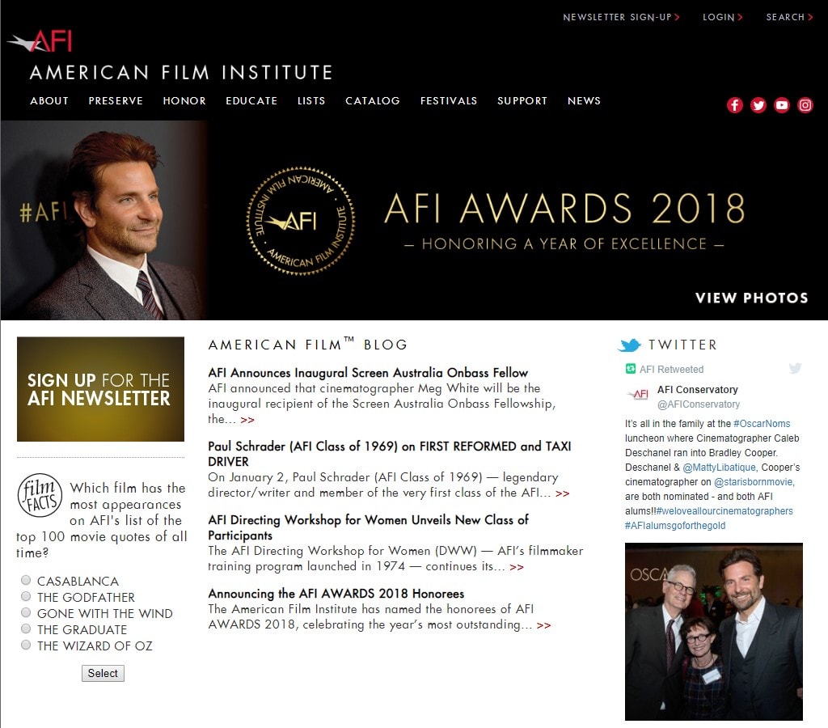Open Paul Schrader FIRST REFORMED article
Screen dimensions: 828x728
[x=390, y=454]
